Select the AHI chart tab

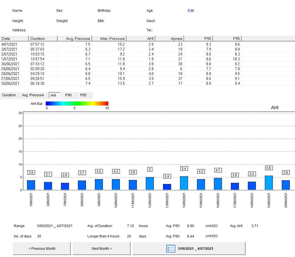click(x=53, y=95)
